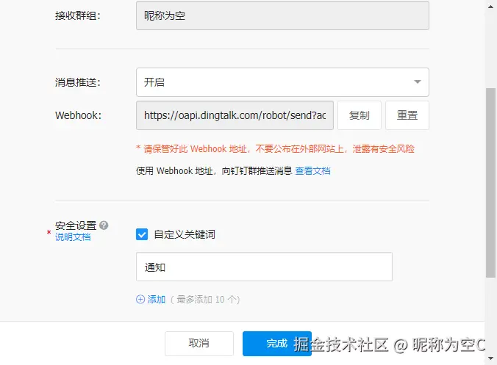Viewport: 497px width, 365px height.
Task: Open the 消息推送 dropdown showing 开启
Action: [x=282, y=82]
